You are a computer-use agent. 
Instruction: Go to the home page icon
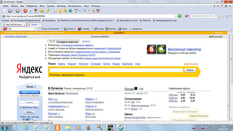coord(36,11)
